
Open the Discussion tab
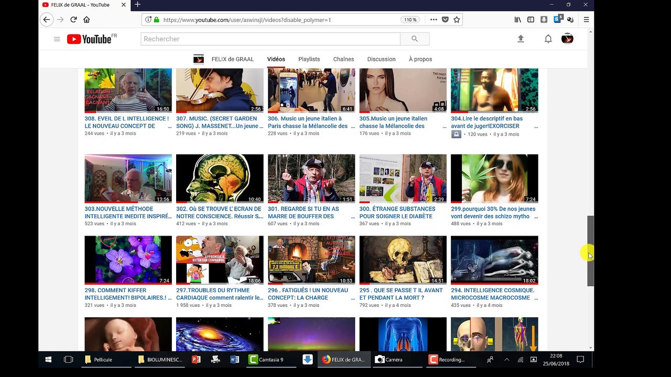(x=381, y=59)
